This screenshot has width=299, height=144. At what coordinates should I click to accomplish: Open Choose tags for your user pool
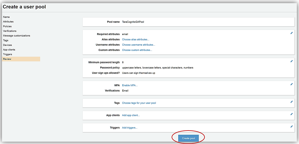coord(139,103)
